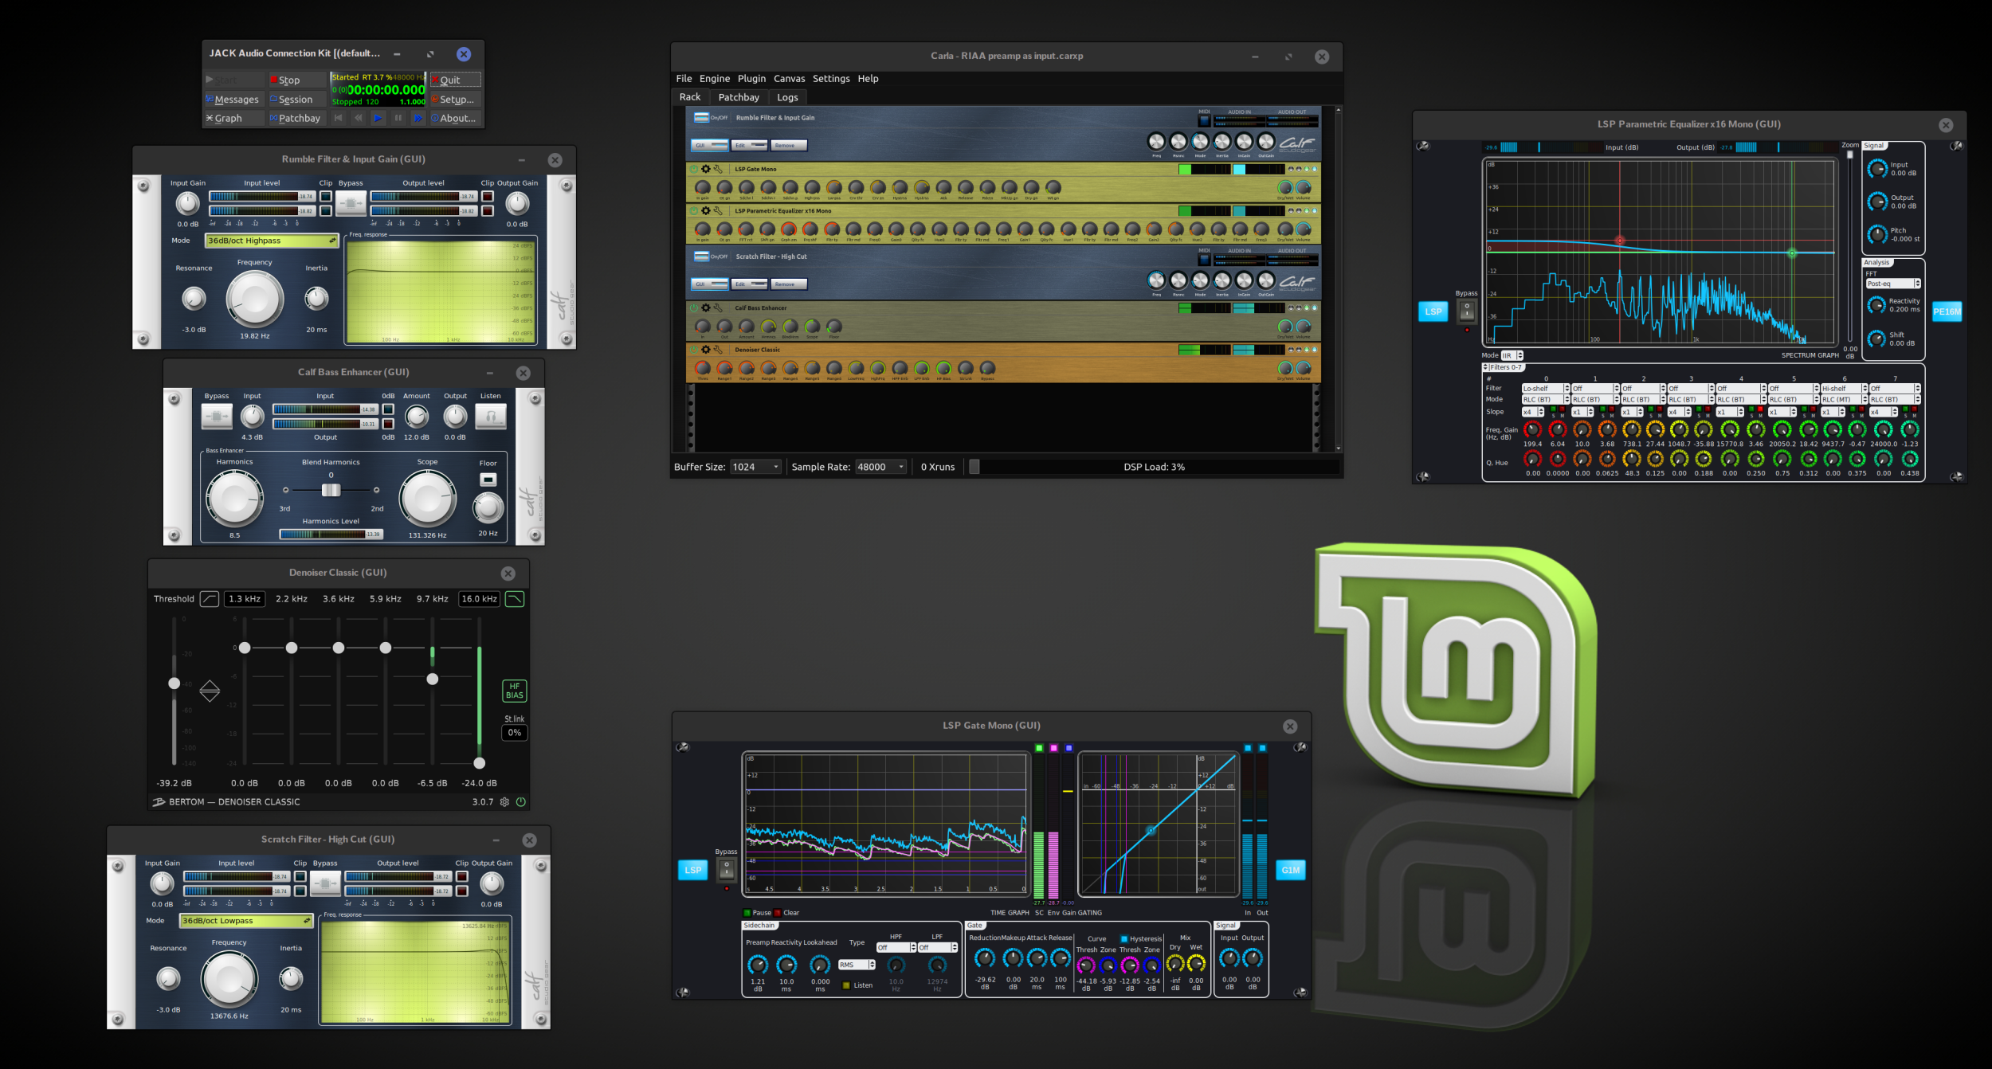The height and width of the screenshot is (1069, 1992).
Task: Toggle Floor switch in Calf Bass Enhancer
Action: [488, 480]
